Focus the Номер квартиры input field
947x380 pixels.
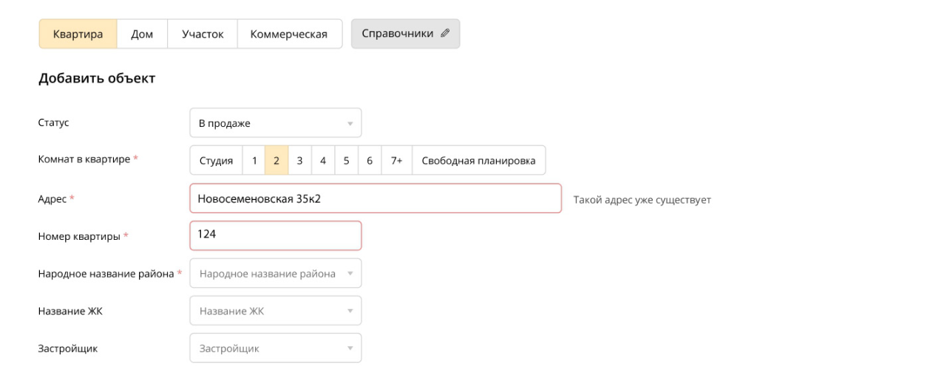[275, 235]
